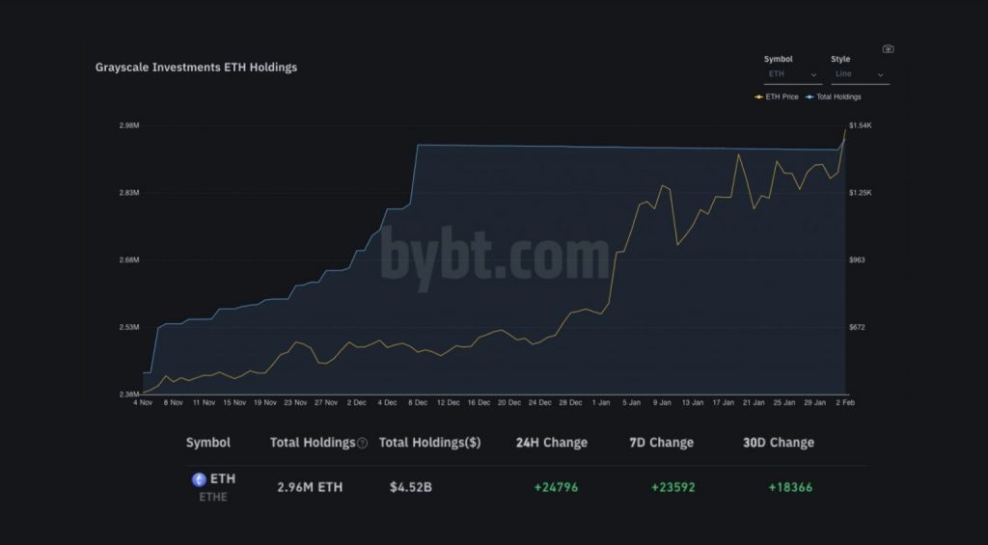
Task: Click the chart title Grayscale Investments ETH Holdings
Action: tap(196, 68)
